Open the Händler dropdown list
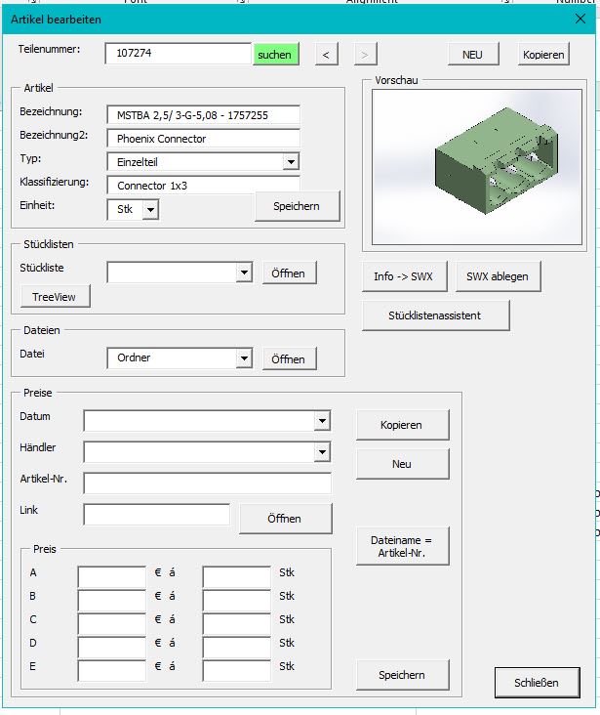The height and width of the screenshot is (715, 600). (x=322, y=452)
